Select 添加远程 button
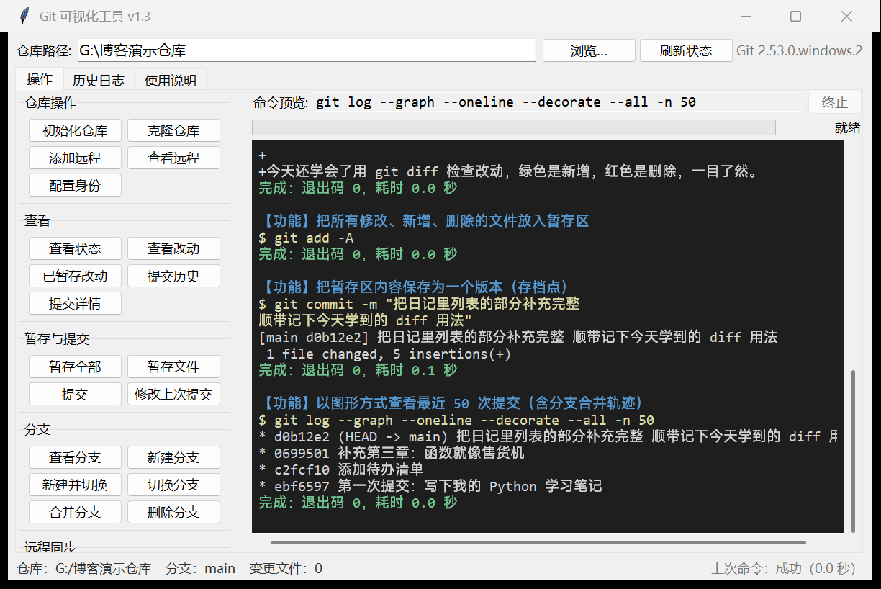 (75, 158)
